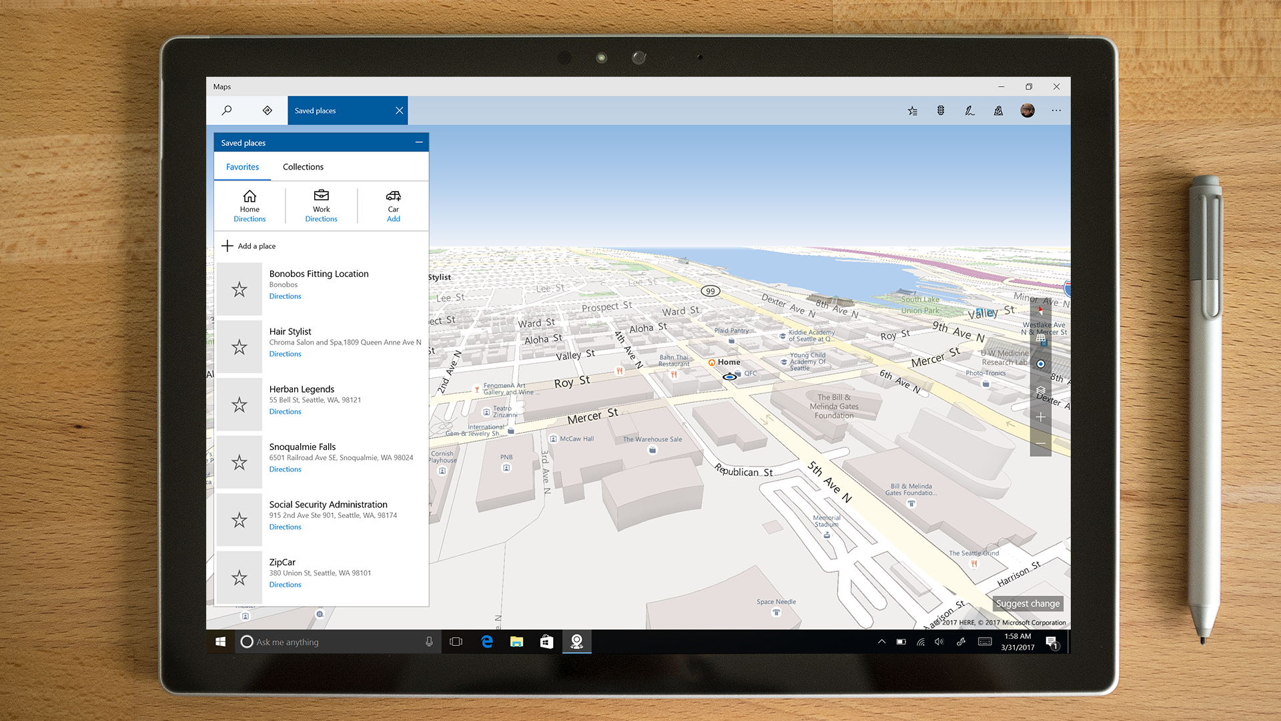The width and height of the screenshot is (1281, 721).
Task: Click the Cortana microphone icon
Action: click(429, 642)
